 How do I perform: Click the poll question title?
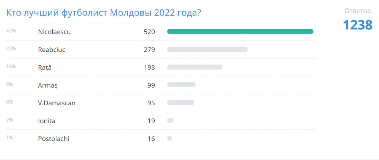103,13
